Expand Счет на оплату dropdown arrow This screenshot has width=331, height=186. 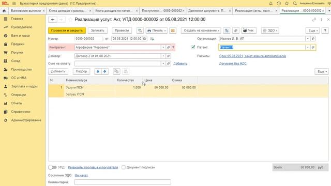[x=163, y=64]
